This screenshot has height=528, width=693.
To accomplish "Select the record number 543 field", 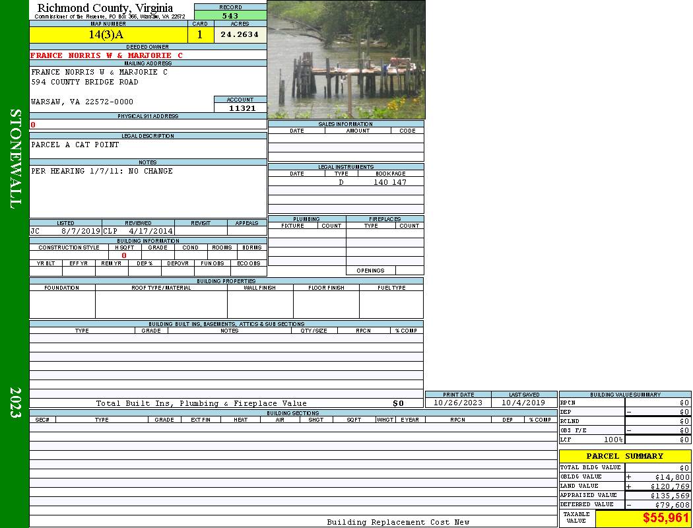I will [x=230, y=16].
